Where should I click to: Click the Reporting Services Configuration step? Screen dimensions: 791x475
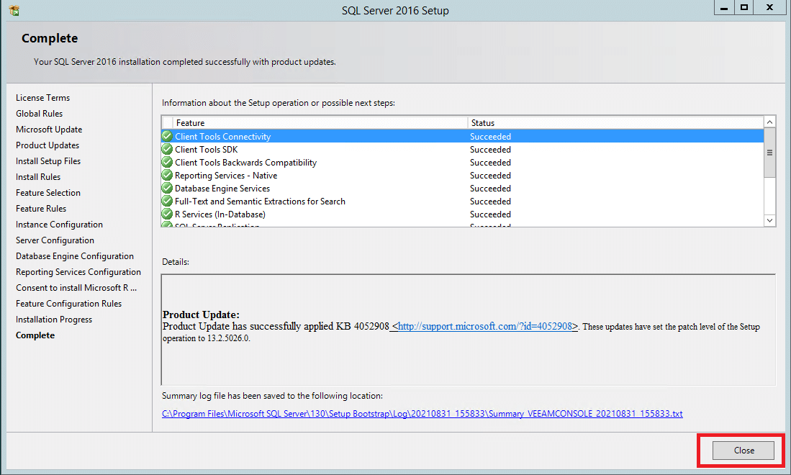(x=78, y=272)
